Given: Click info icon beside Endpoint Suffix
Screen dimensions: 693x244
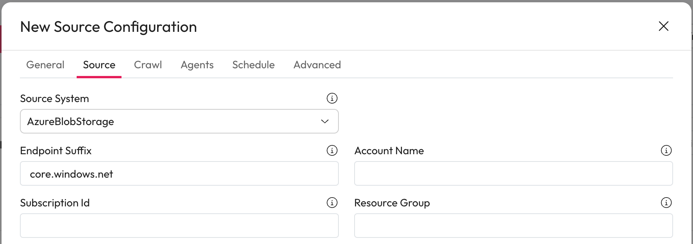Looking at the screenshot, I should [x=332, y=151].
